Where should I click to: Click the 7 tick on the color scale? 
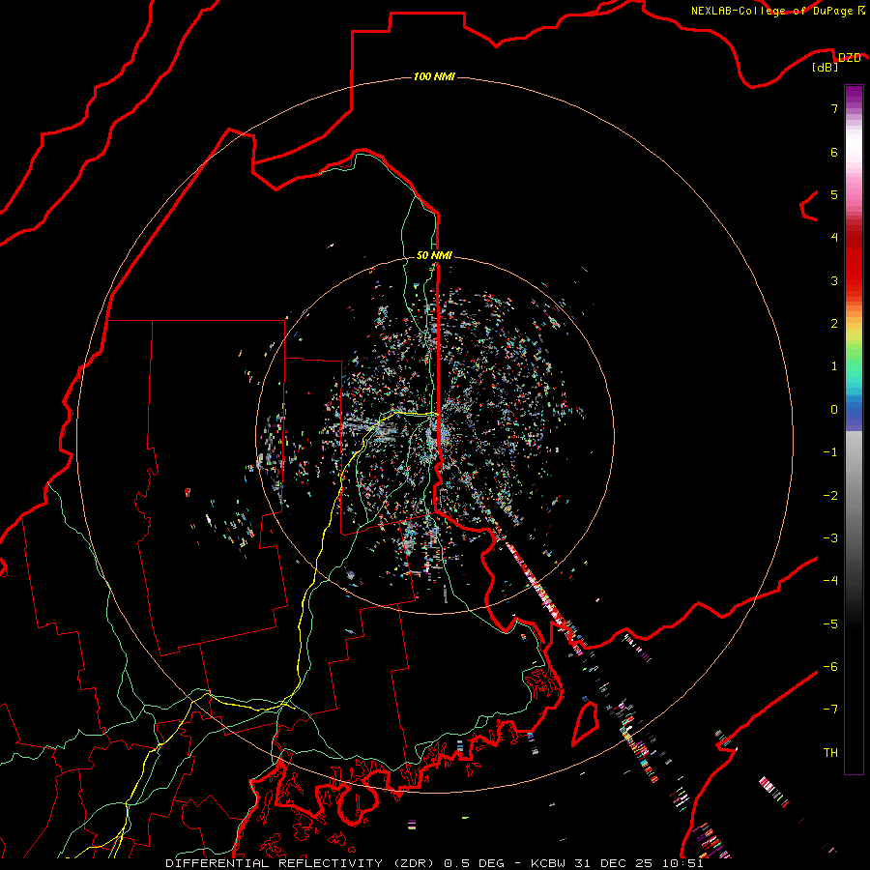(834, 108)
